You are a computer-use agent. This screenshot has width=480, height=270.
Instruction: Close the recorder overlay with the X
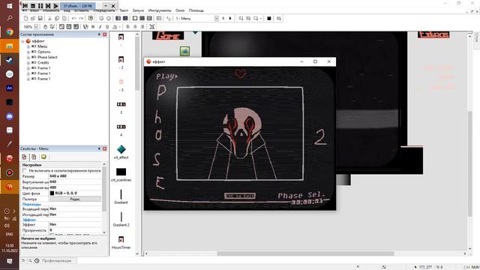point(113,6)
